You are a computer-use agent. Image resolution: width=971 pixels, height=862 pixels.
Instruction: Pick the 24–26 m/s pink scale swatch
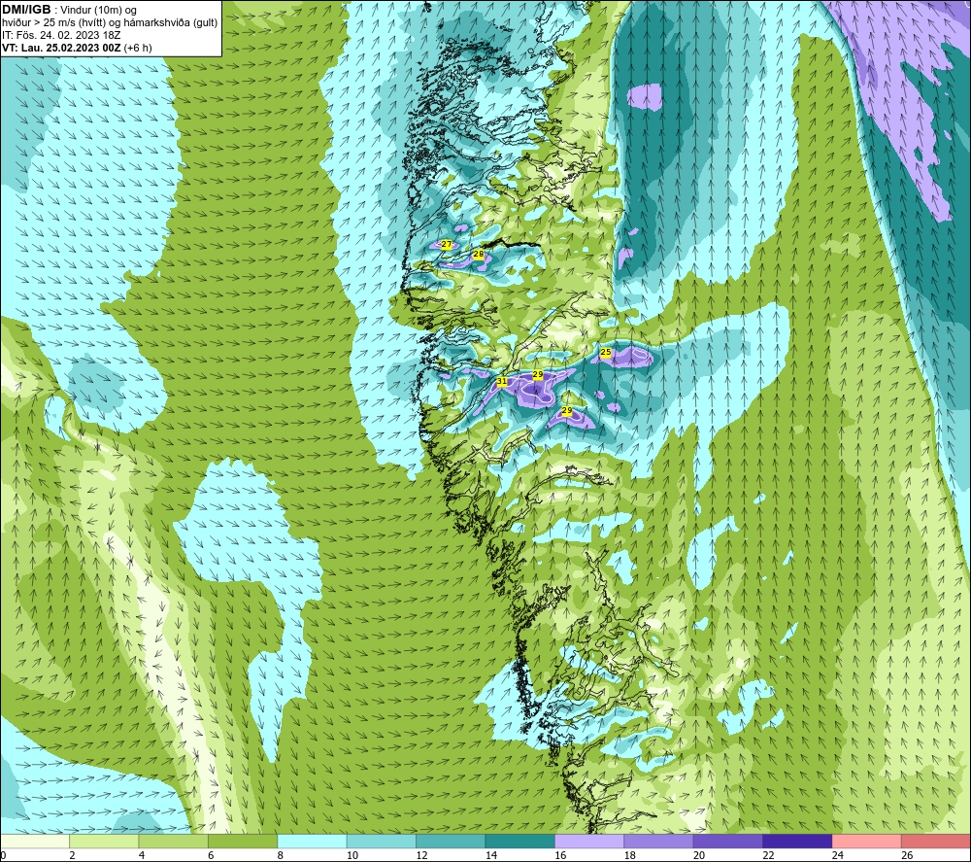point(867,841)
